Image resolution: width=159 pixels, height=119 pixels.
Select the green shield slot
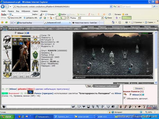point(35,55)
